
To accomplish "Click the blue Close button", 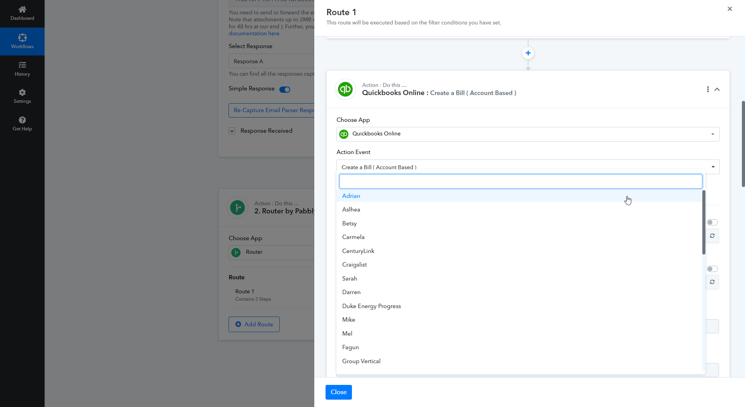I will point(338,392).
